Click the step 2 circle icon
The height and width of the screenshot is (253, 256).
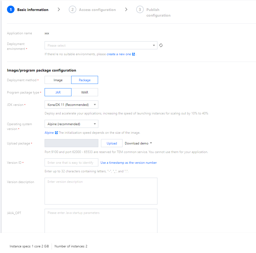click(72, 10)
